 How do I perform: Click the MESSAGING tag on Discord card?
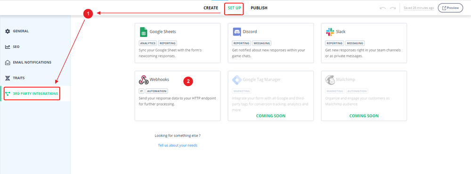click(261, 43)
